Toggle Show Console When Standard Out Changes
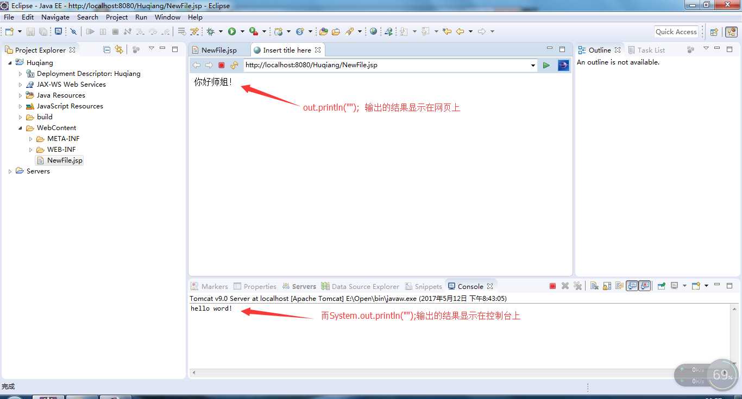This screenshot has height=399, width=742. (x=632, y=286)
